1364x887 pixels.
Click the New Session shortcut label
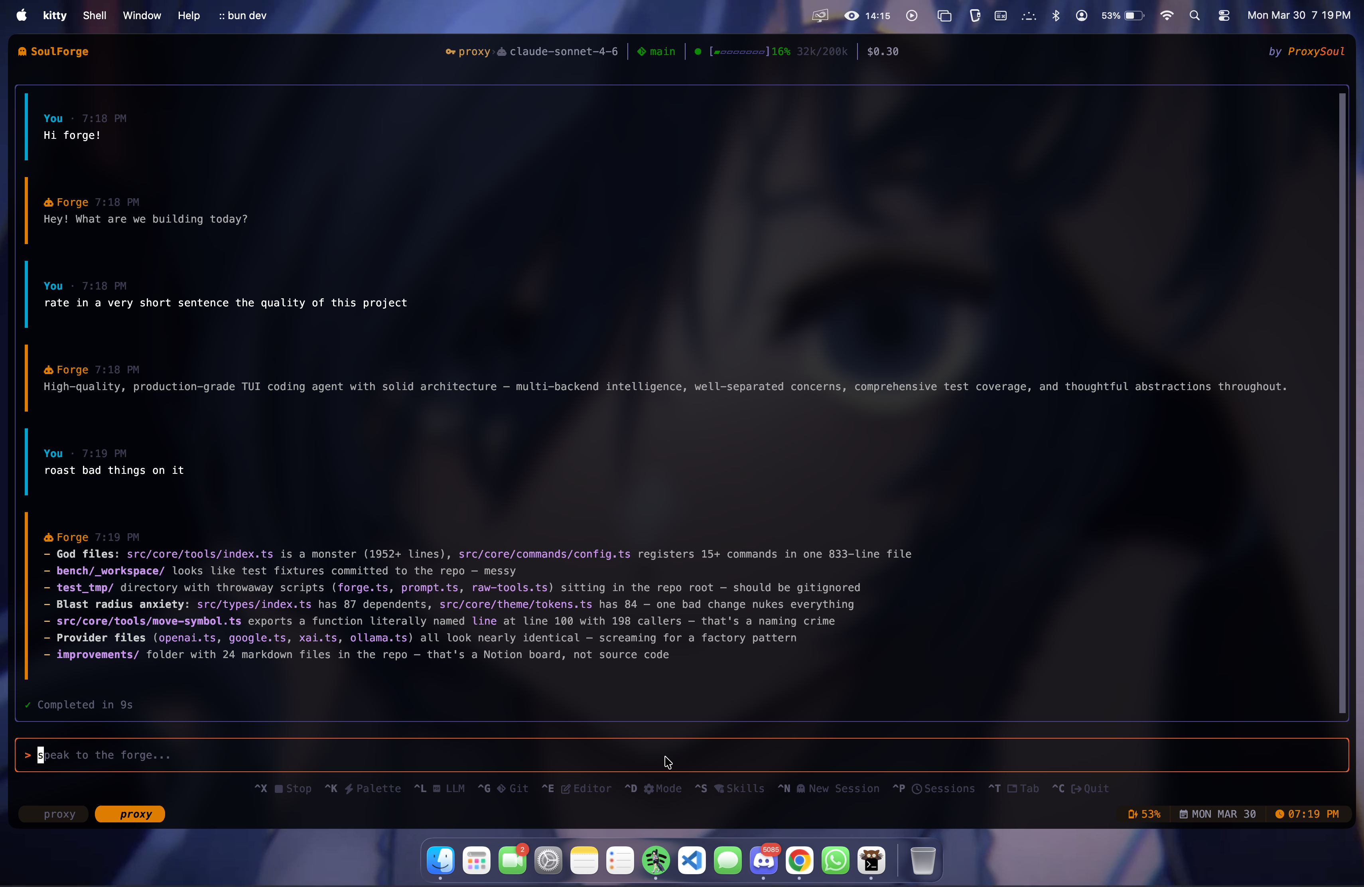(x=844, y=788)
